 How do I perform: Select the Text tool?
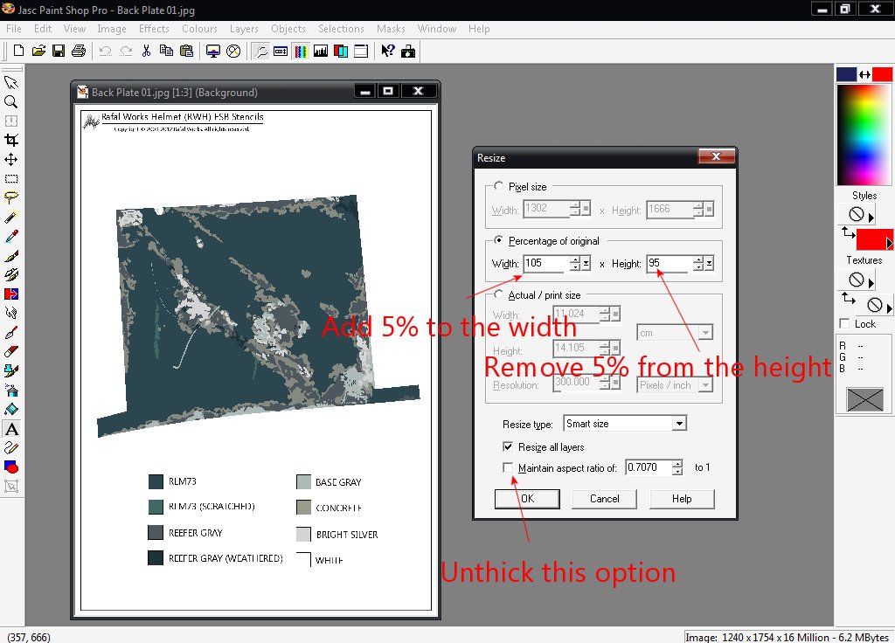pyautogui.click(x=10, y=429)
